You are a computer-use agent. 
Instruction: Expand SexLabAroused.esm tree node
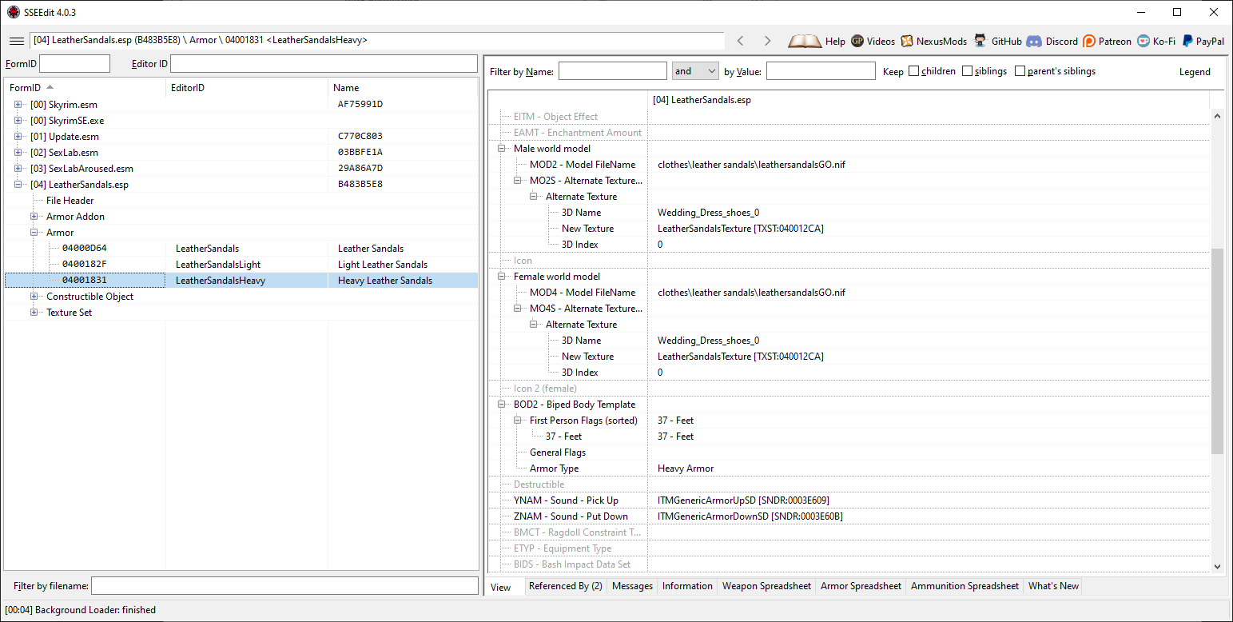coord(18,169)
